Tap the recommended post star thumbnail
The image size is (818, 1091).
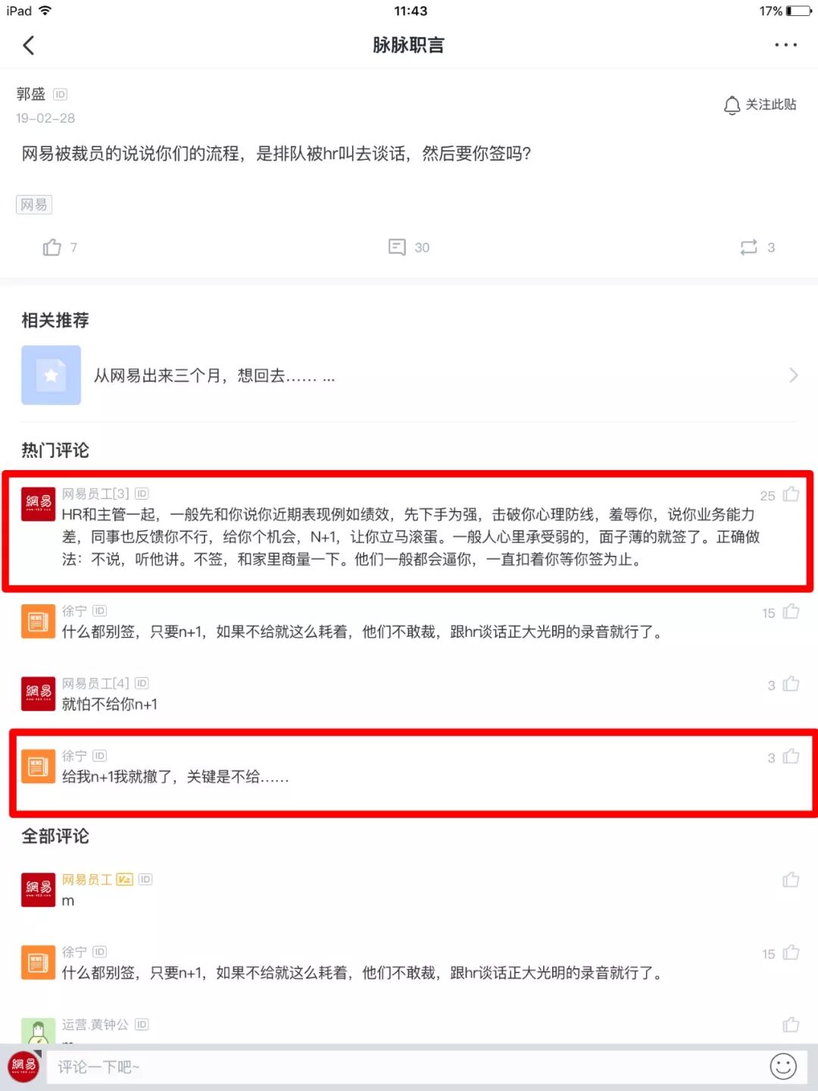[51, 375]
